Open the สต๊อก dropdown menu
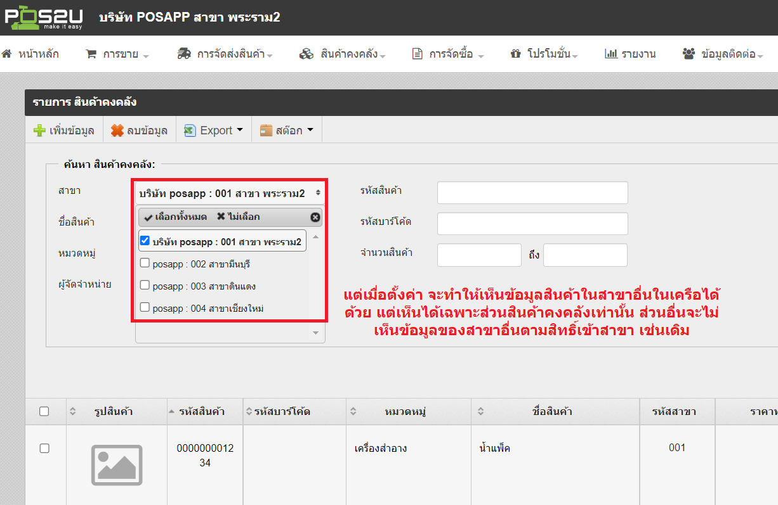 coord(287,131)
